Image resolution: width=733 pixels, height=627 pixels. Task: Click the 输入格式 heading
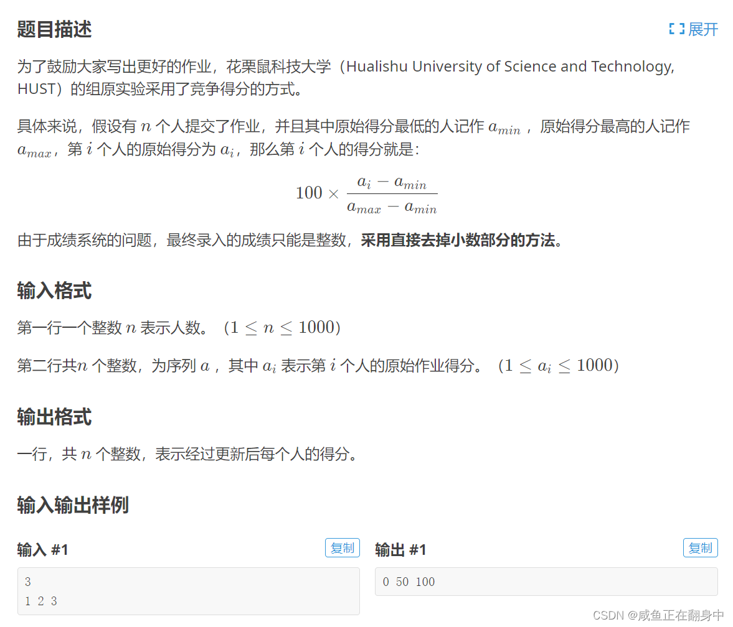pos(54,290)
